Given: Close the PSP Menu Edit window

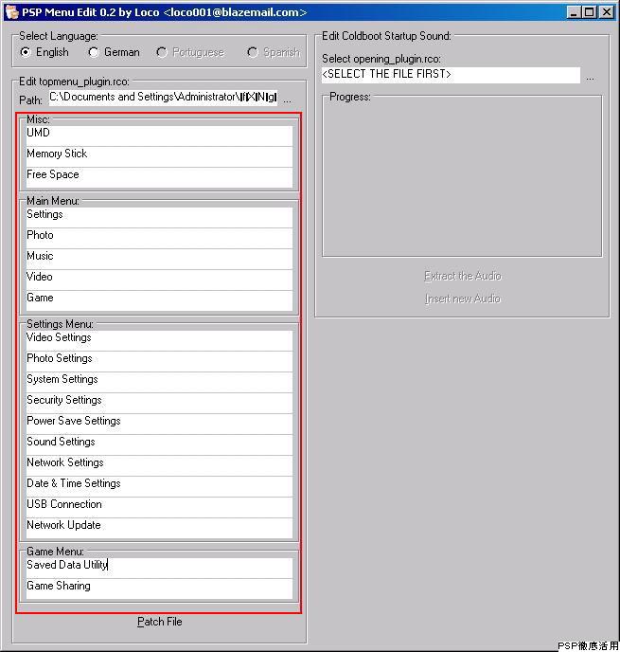Looking at the screenshot, I should tap(607, 12).
